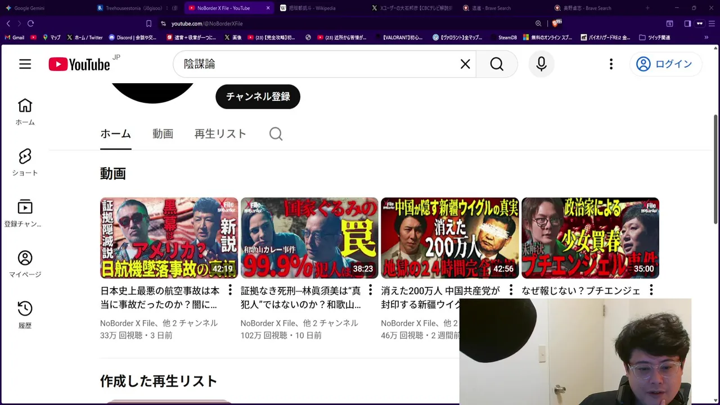Open SteamDB bookmark
Image resolution: width=720 pixels, height=405 pixels.
(503, 37)
